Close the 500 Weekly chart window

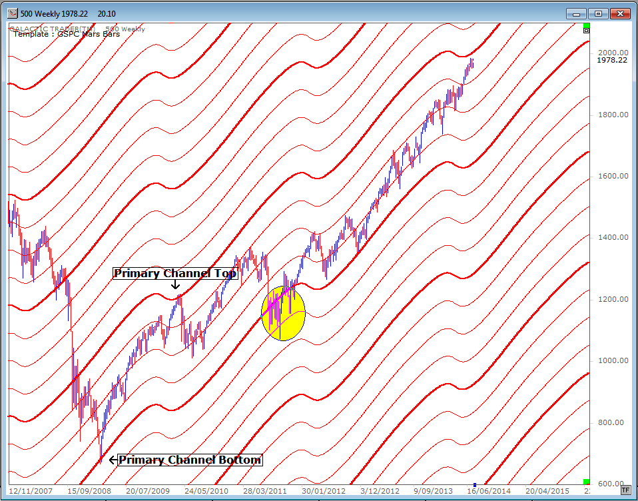pos(620,14)
